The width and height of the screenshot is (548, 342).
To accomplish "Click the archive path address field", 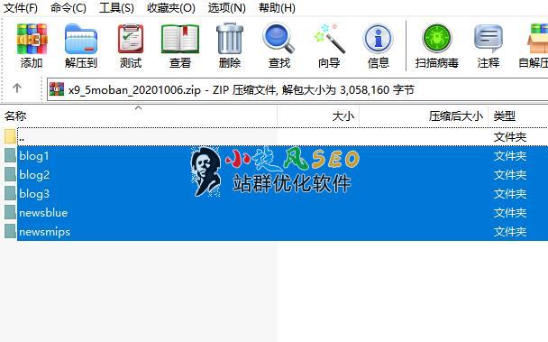I will click(x=297, y=90).
